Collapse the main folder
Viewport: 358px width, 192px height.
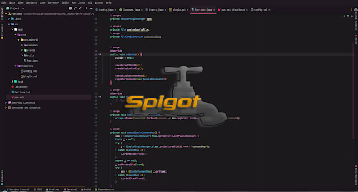12,29
